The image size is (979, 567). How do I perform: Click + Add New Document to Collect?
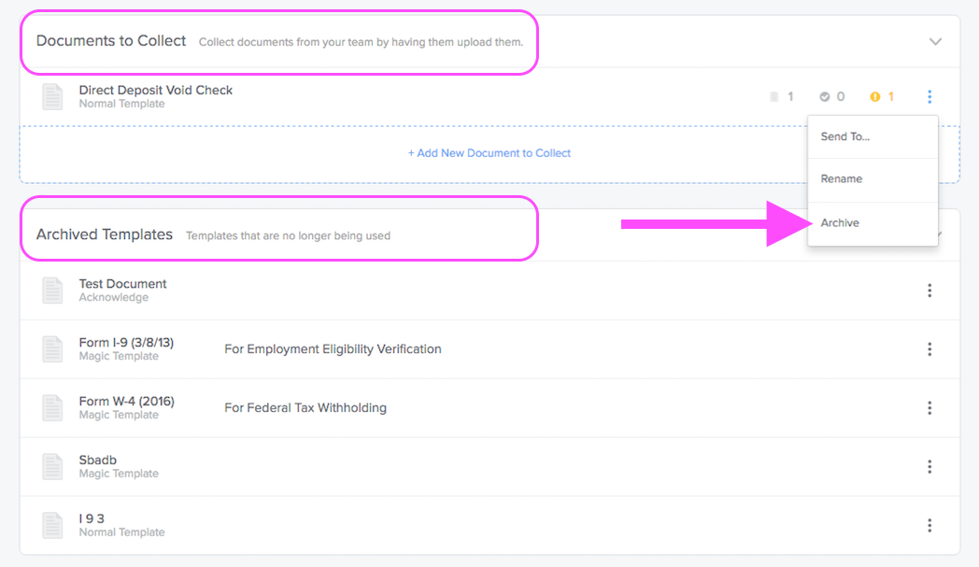(489, 153)
